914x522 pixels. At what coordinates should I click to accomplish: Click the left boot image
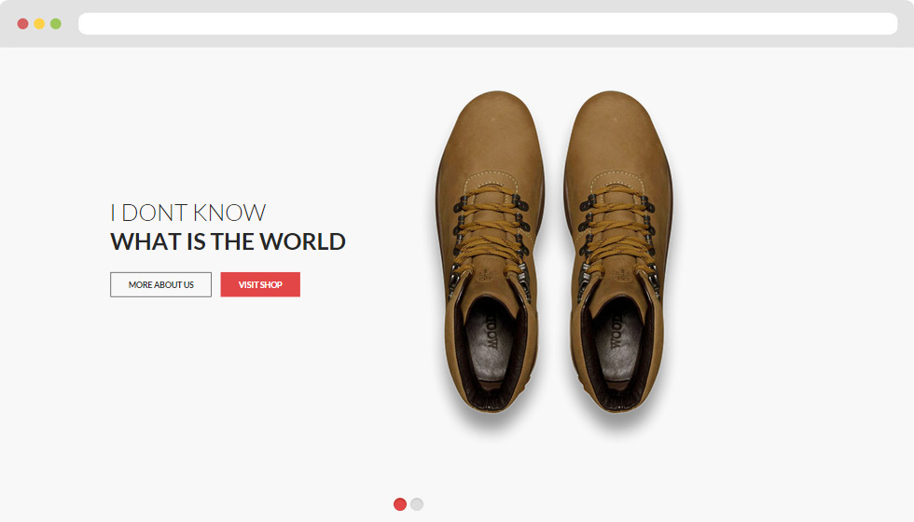click(491, 252)
